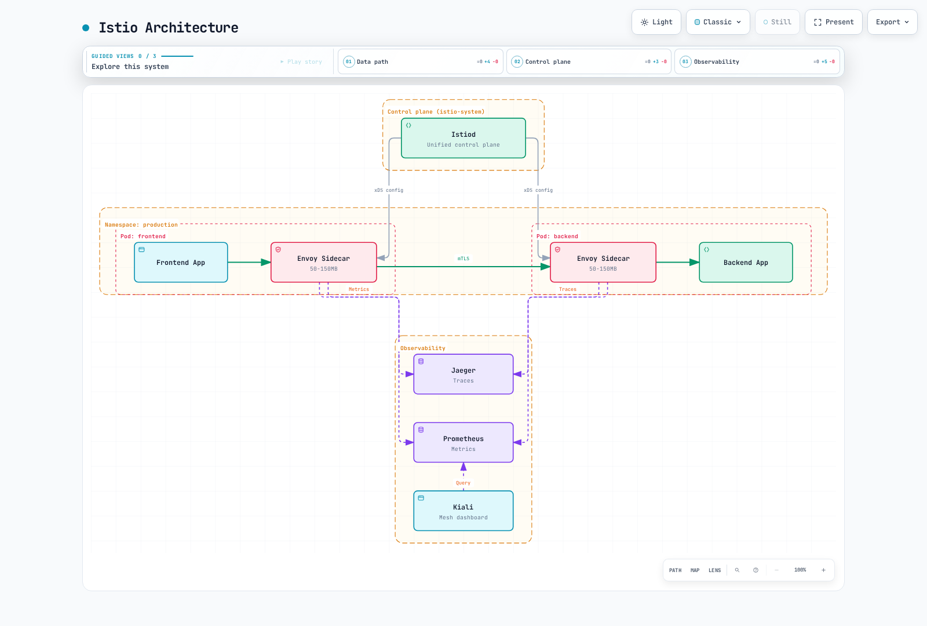Click the window icon on Kiali node
The image size is (927, 626).
pyautogui.click(x=421, y=498)
